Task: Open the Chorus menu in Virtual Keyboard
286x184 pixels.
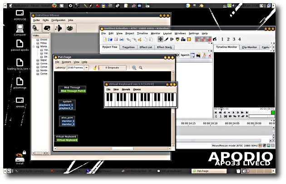Action: tap(137, 90)
